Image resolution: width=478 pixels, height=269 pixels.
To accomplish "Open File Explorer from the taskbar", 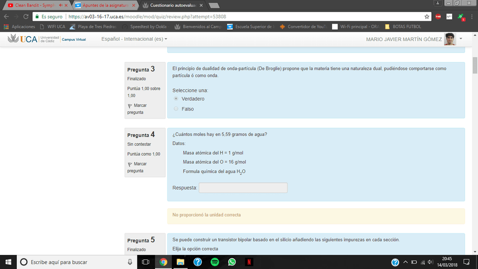I will 180,262.
